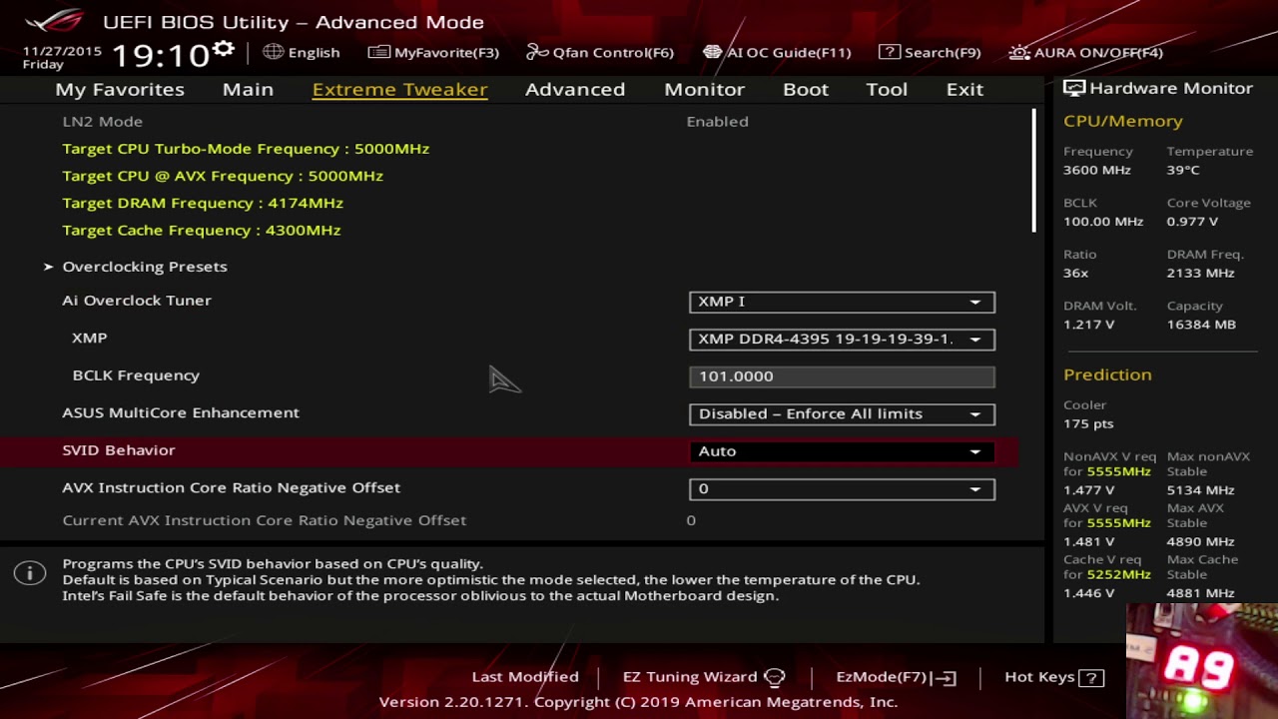1278x719 pixels.
Task: Open EZ Tuning Wizard
Action: (704, 676)
